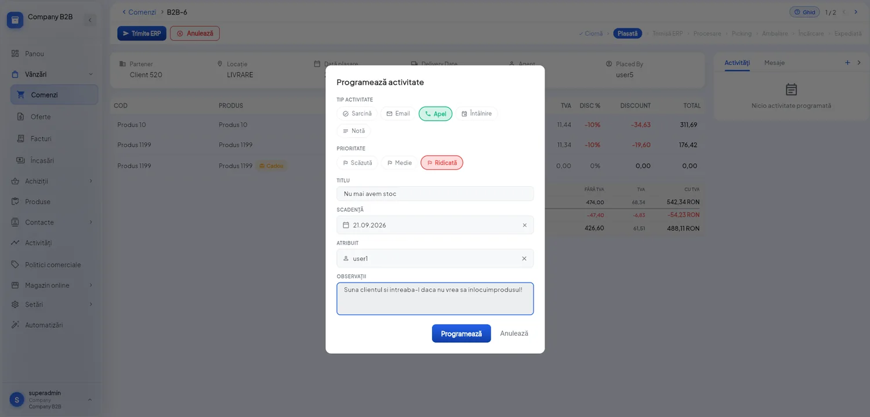Expand the Contacte sidebar section

54,222
